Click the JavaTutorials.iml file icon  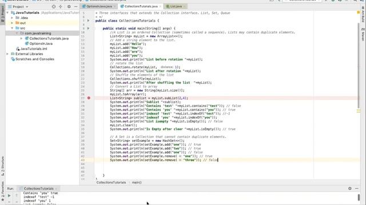(18, 49)
